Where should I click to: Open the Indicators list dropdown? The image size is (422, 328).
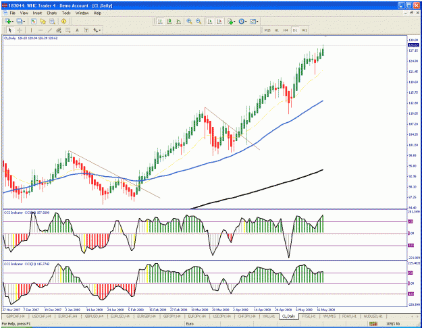[231, 21]
